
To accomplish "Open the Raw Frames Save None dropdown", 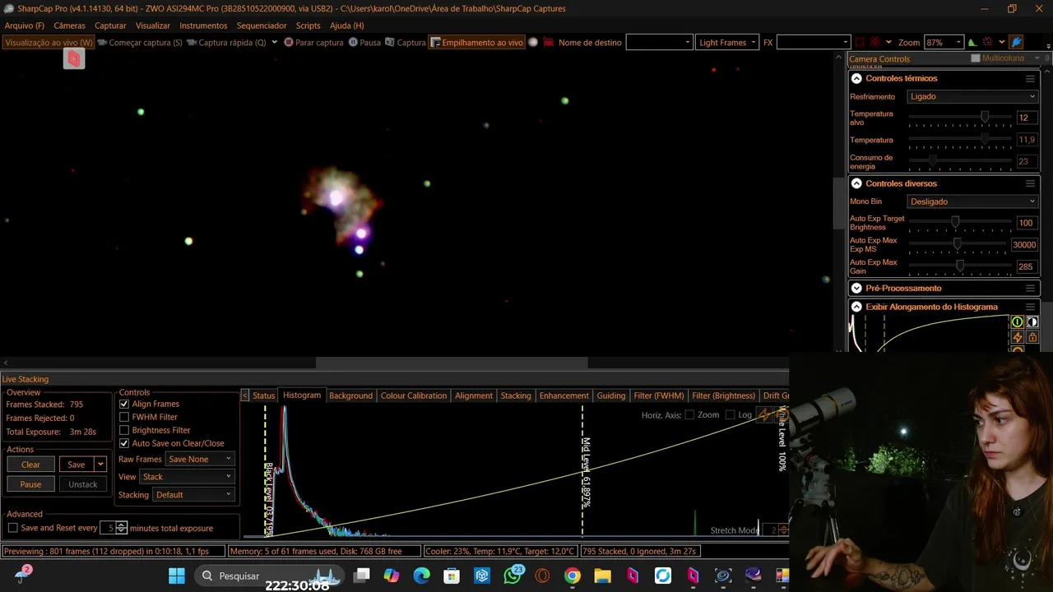I will (200, 459).
